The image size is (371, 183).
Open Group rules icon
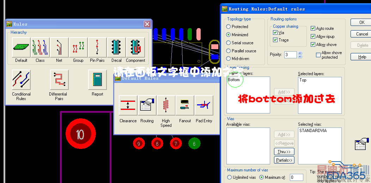point(78,47)
